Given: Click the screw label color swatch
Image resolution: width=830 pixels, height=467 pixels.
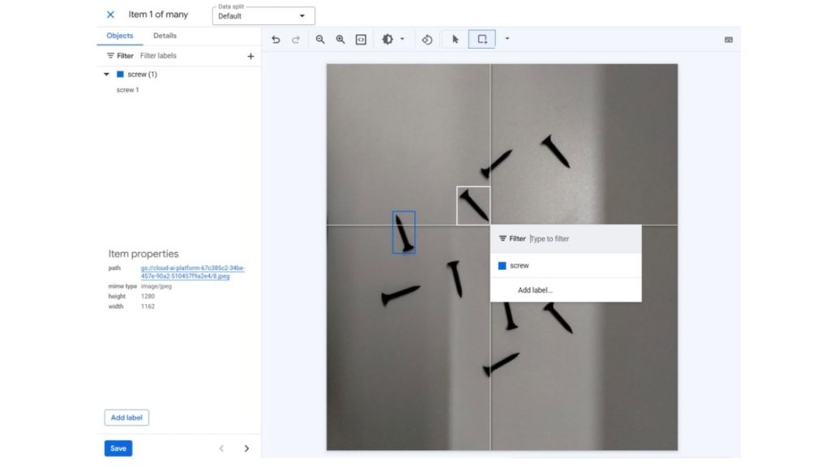Looking at the screenshot, I should point(120,74).
